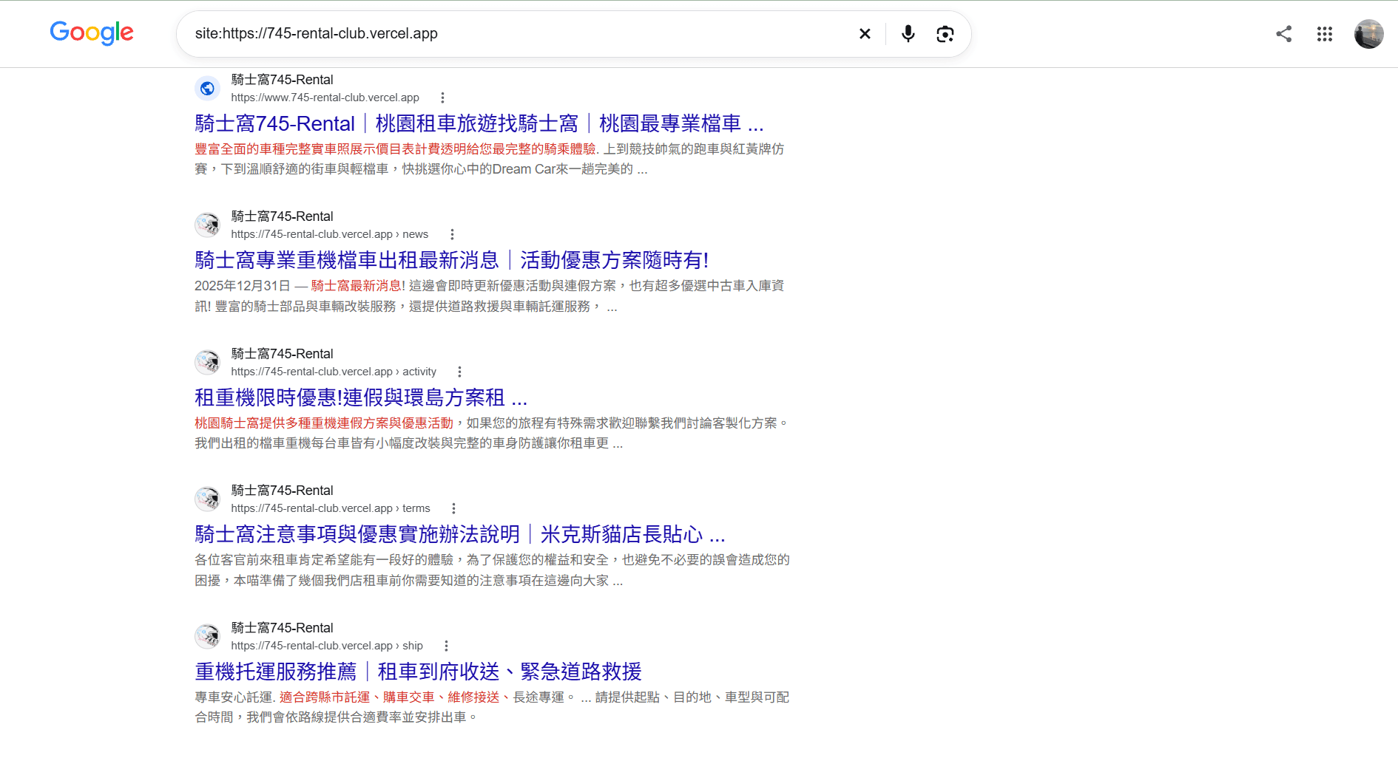Click site name above the news URL
Viewport: 1398px width, 758px height.
pos(282,216)
